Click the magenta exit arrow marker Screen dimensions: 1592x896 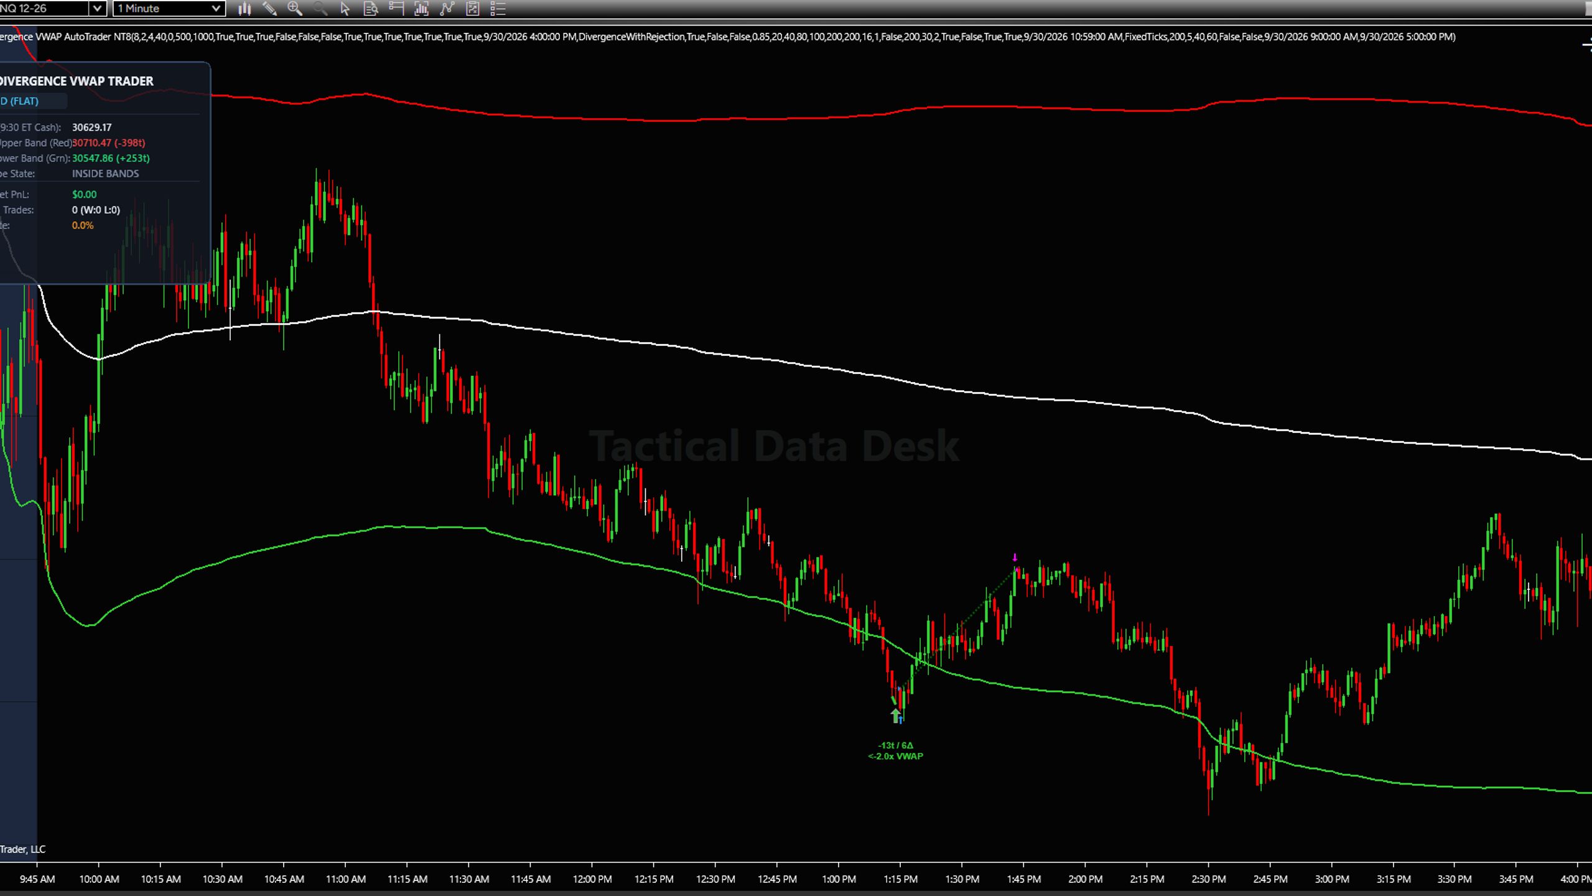1015,558
